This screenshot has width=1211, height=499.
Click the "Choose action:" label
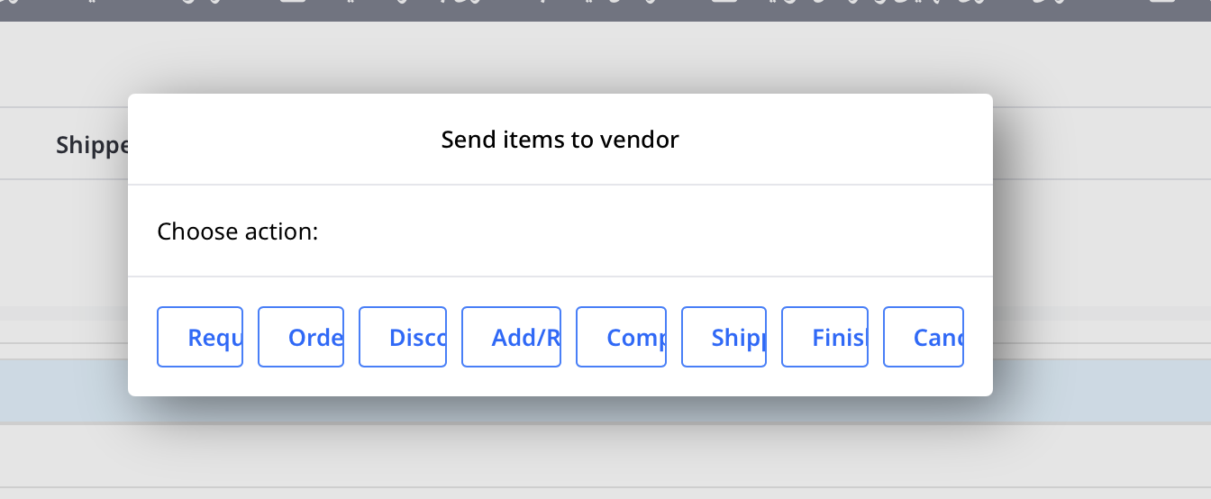click(238, 231)
